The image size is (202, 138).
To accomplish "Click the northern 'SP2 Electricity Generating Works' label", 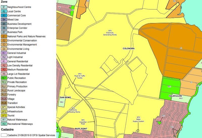I will pos(110,33).
